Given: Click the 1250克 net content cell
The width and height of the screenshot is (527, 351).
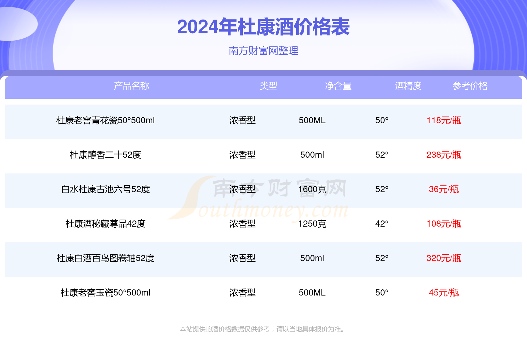Looking at the screenshot, I should coord(312,224).
